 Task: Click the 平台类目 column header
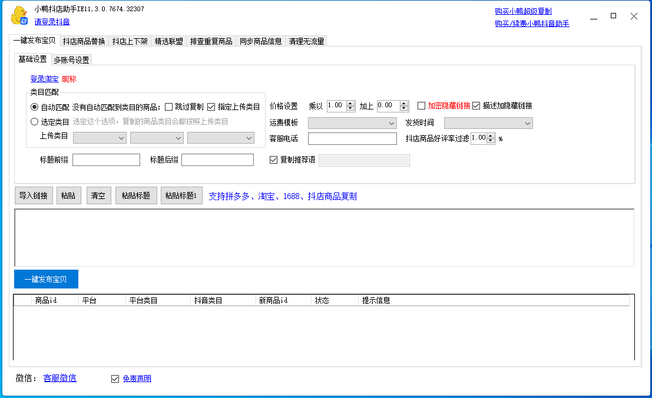[158, 300]
